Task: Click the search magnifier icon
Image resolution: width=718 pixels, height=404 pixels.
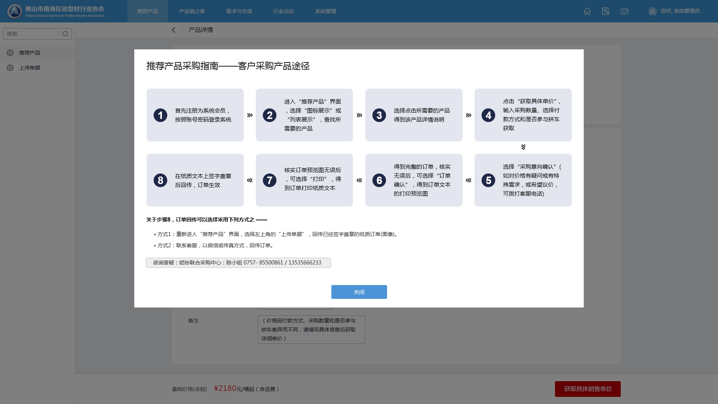Action: 65,34
